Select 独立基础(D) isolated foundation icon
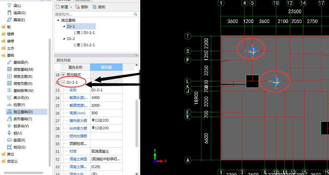The width and height of the screenshot is (329, 175). click(9, 112)
